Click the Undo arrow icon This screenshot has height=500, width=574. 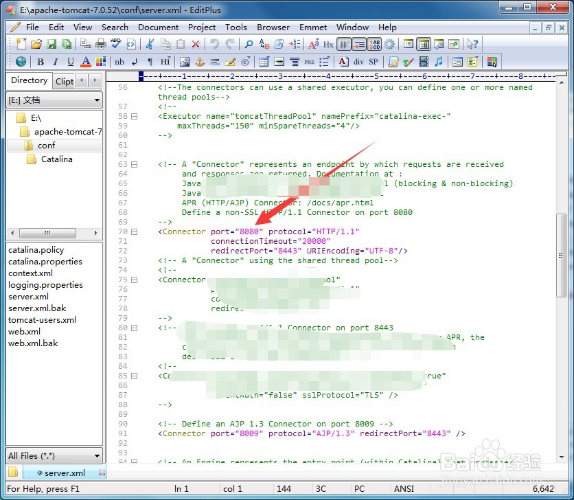tap(214, 44)
